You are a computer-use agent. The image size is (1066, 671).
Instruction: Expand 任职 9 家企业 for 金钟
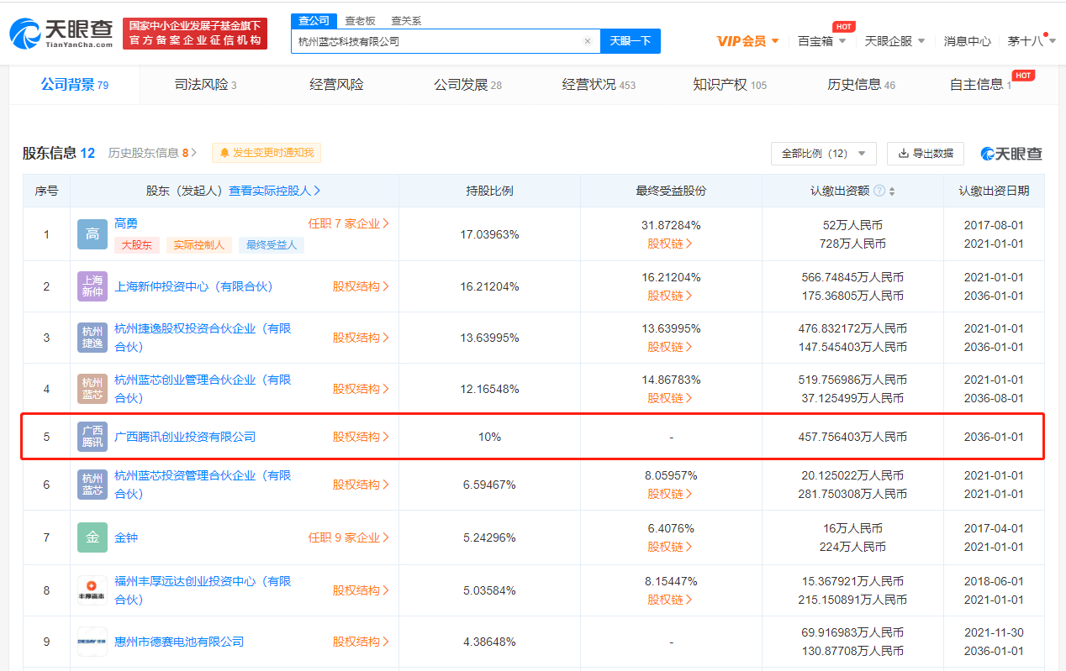(x=348, y=537)
